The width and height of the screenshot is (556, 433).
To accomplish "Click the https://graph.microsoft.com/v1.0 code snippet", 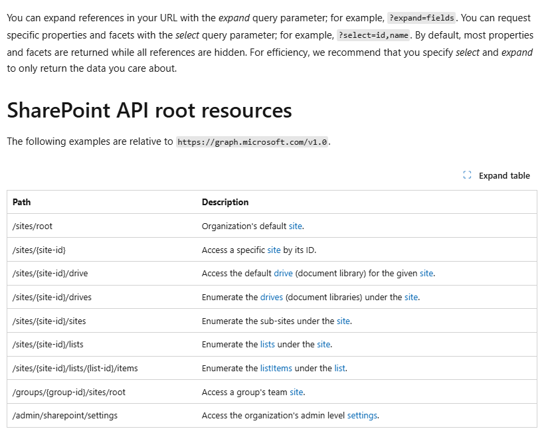I will coord(252,142).
